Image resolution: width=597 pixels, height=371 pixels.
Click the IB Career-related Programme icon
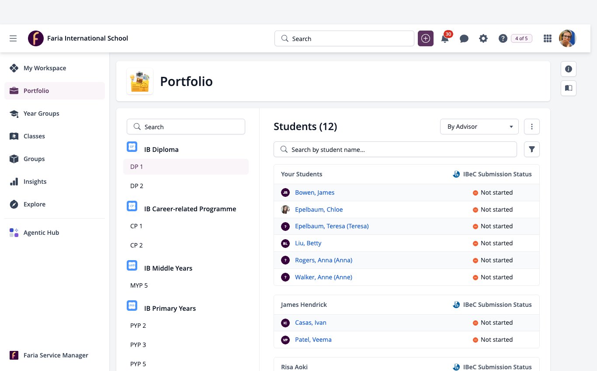[x=132, y=206]
